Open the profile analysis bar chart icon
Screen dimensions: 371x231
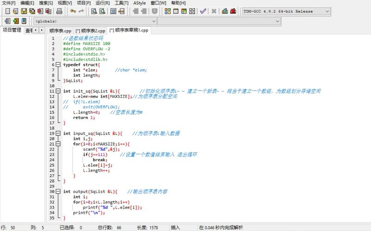(225, 11)
